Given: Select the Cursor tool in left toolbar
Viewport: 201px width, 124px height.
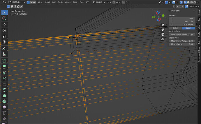Looking at the screenshot, I should coord(4,18).
